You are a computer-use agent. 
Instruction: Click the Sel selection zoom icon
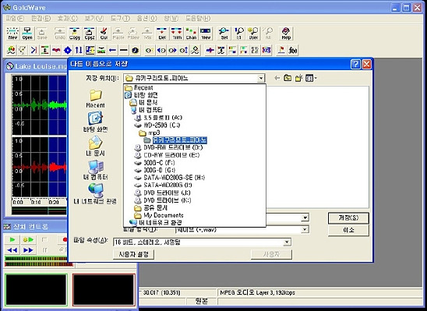[224, 34]
